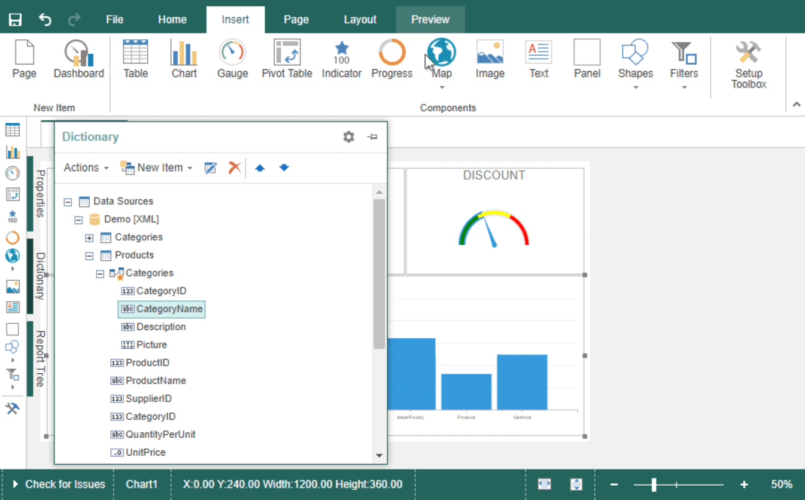Pin the Dictionary panel
The height and width of the screenshot is (500, 805).
coord(372,137)
